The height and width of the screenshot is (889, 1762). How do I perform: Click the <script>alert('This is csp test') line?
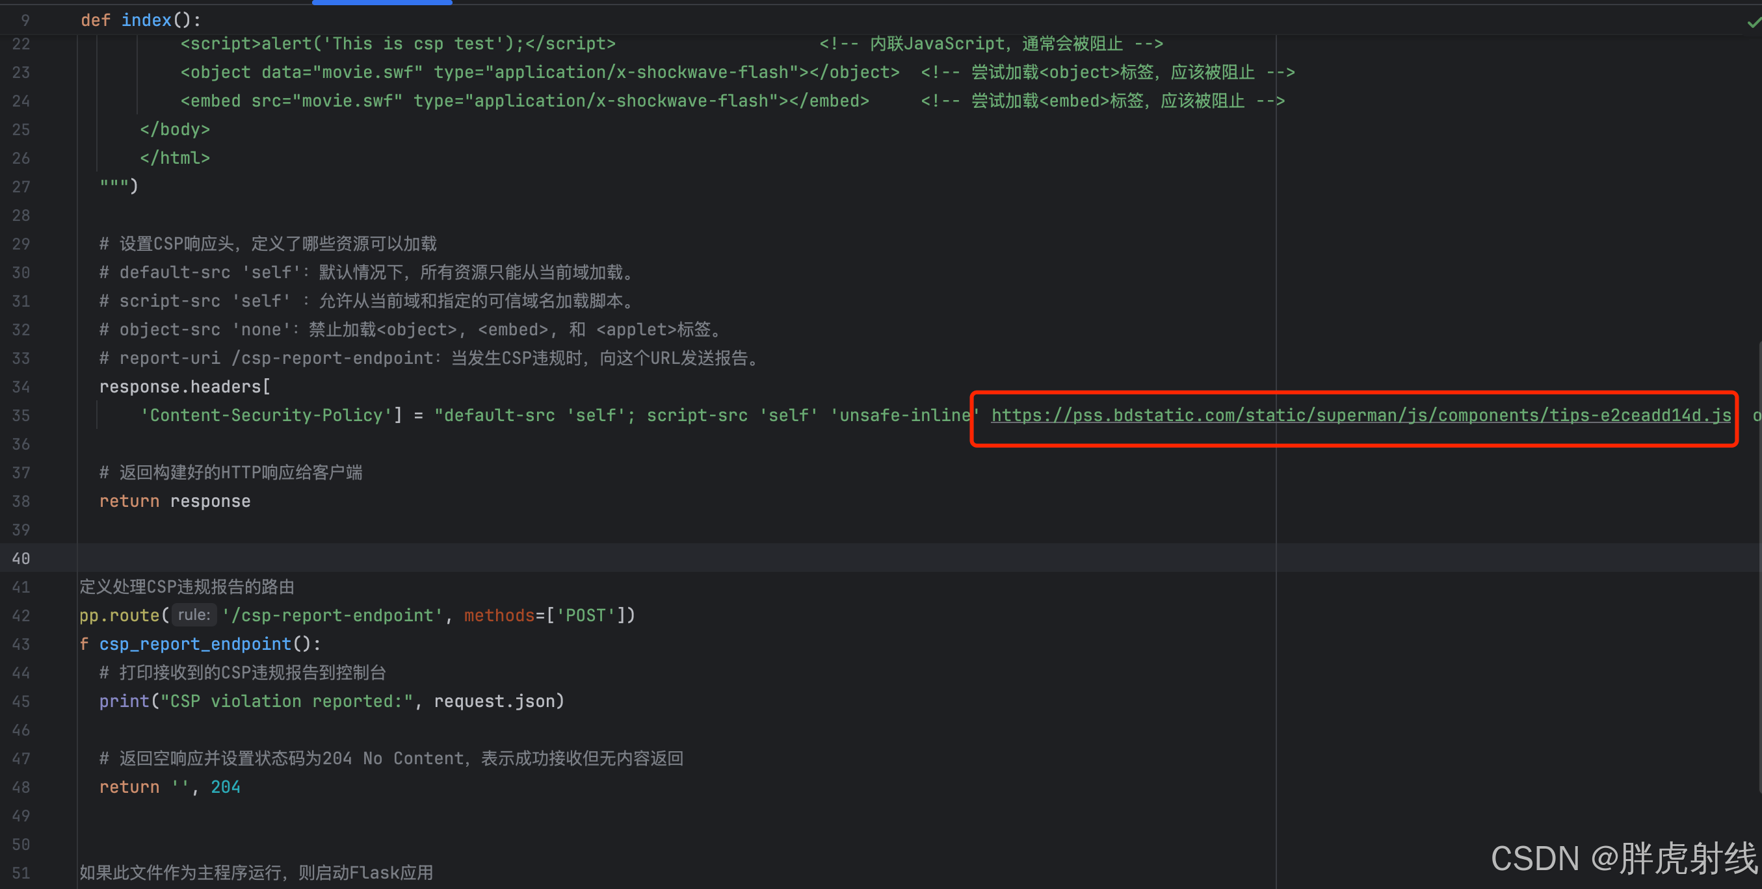coord(398,44)
